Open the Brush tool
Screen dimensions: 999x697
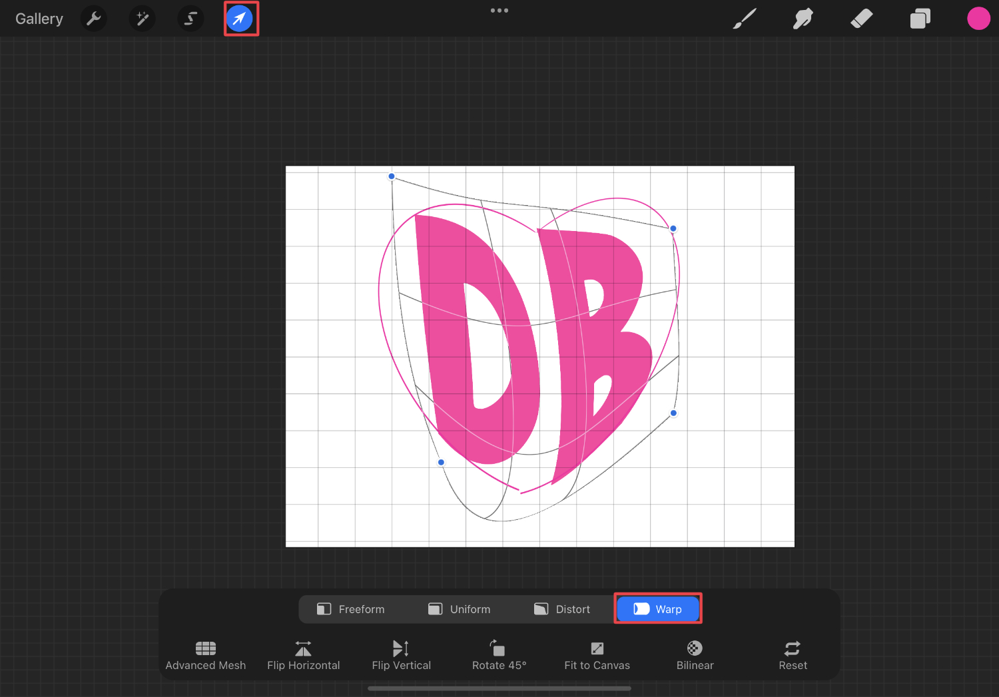click(744, 18)
